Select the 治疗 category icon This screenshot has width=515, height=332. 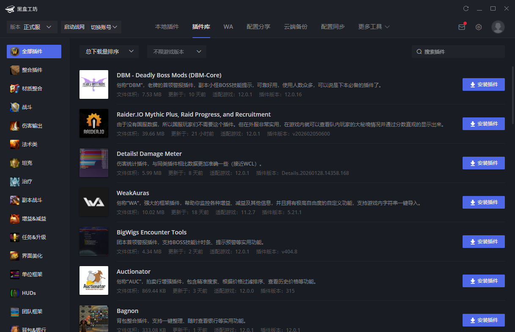(15, 182)
